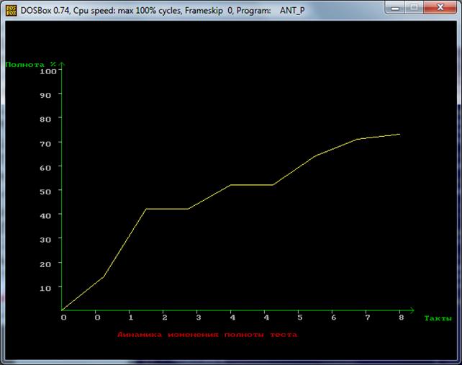Click the x-axis tick label 2
The height and width of the screenshot is (365, 462).
(x=165, y=317)
